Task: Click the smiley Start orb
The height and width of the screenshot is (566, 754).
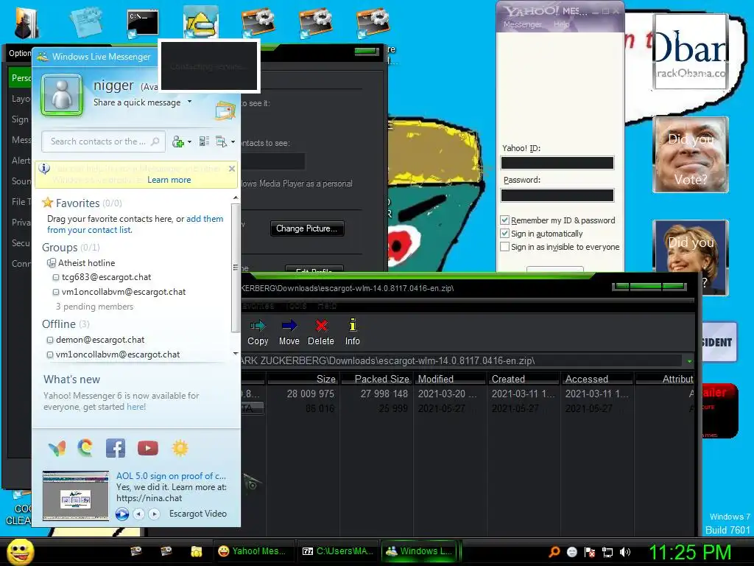Action: [20, 551]
